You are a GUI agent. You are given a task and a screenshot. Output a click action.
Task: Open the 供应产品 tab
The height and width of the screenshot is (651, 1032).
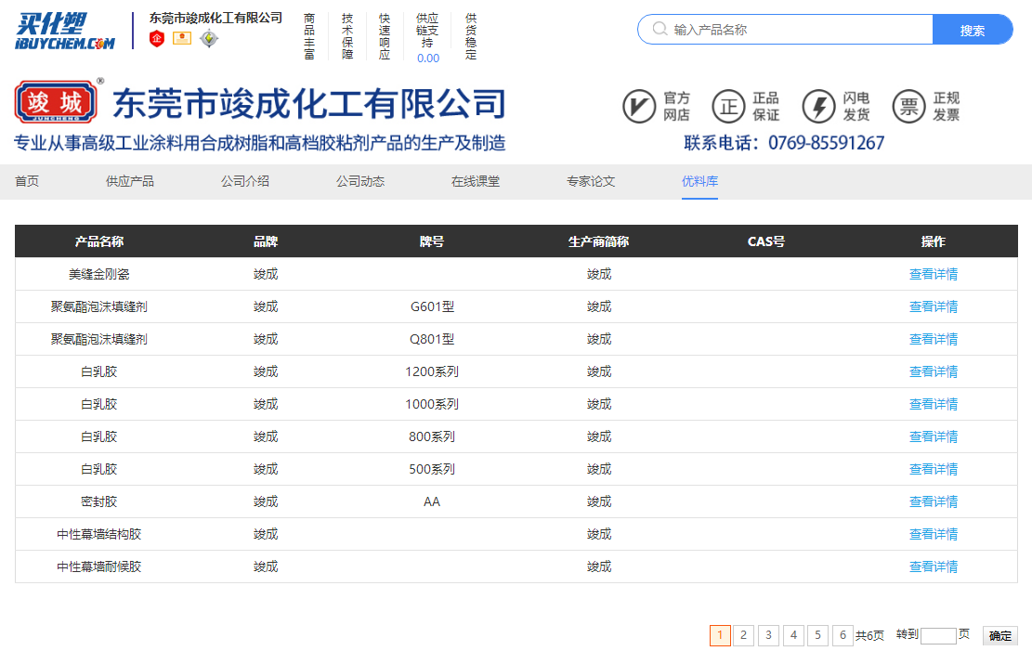[x=130, y=181]
